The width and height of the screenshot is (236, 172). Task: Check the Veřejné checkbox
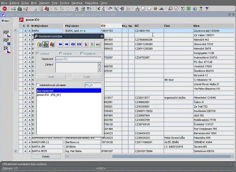pos(61,53)
